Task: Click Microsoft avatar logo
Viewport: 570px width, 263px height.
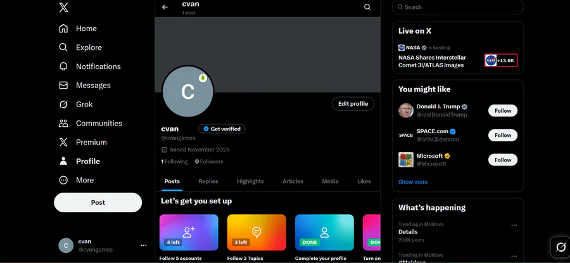Action: (x=406, y=160)
